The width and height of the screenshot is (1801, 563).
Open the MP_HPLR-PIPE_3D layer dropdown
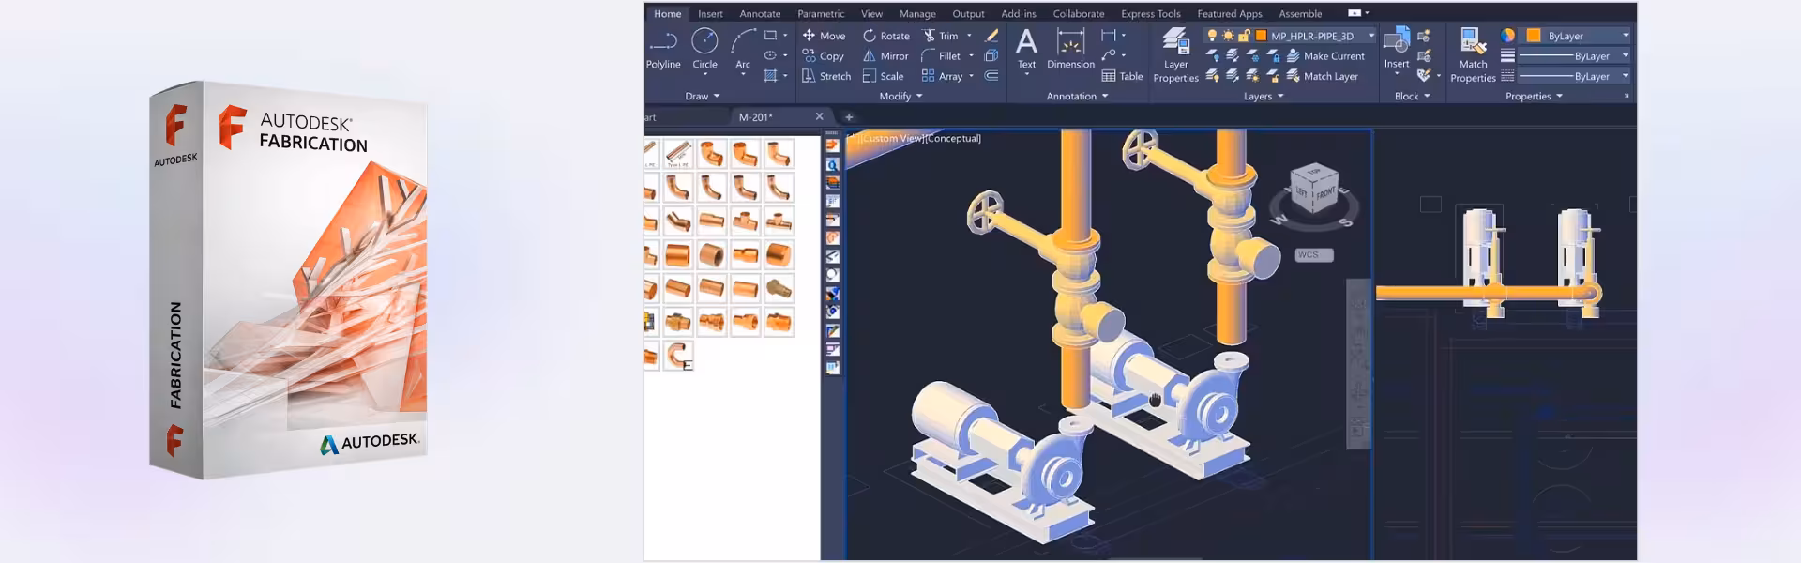[1370, 36]
